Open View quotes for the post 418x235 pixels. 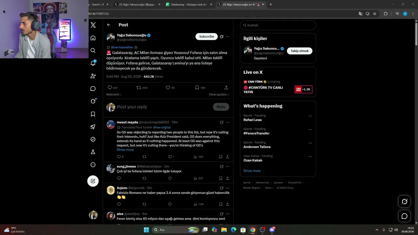pos(219,94)
